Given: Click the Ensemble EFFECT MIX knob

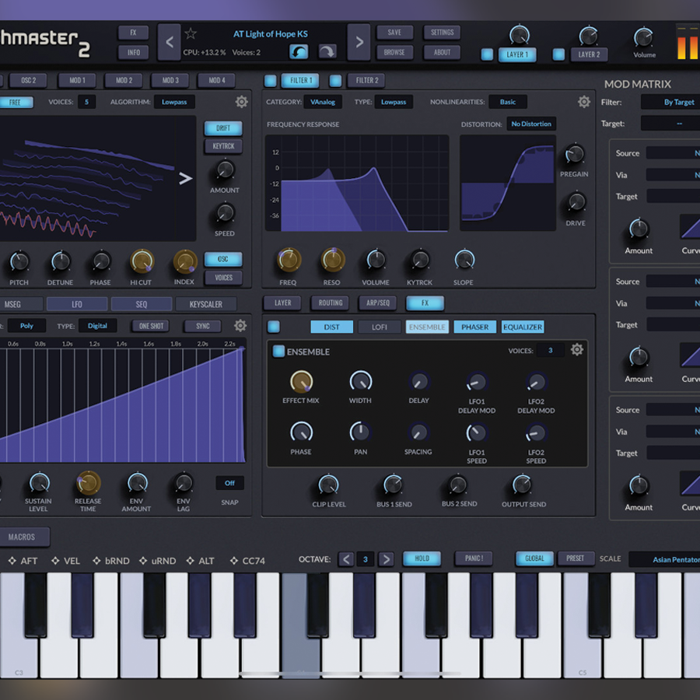Looking at the screenshot, I should coord(301,382).
